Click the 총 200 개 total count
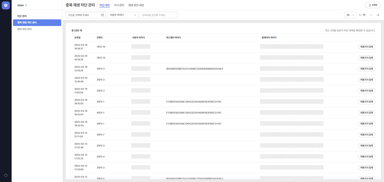Image resolution: width=384 pixels, height=182 pixels. (76, 30)
